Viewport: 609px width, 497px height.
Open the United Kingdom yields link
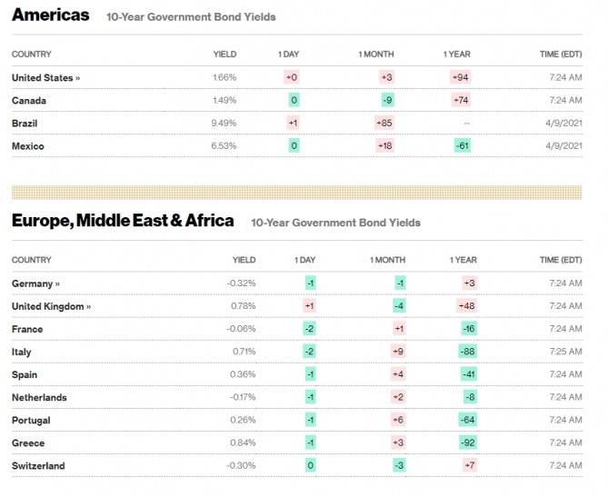tap(51, 306)
